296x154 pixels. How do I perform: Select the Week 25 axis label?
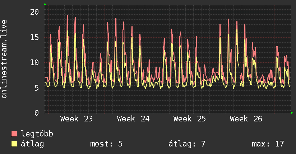point(190,119)
